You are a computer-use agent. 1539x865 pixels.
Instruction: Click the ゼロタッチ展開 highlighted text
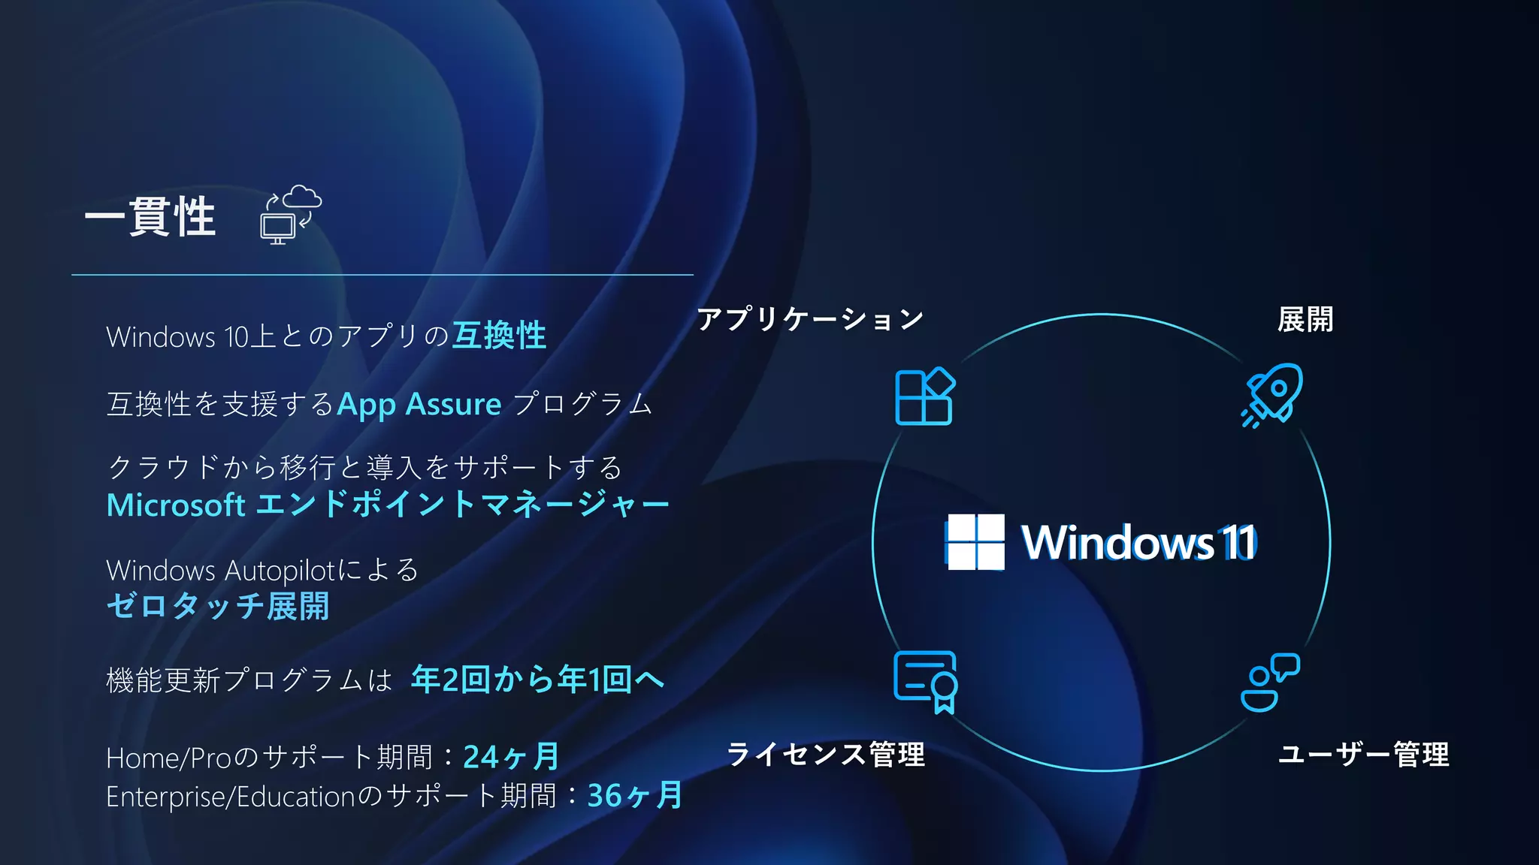218,606
